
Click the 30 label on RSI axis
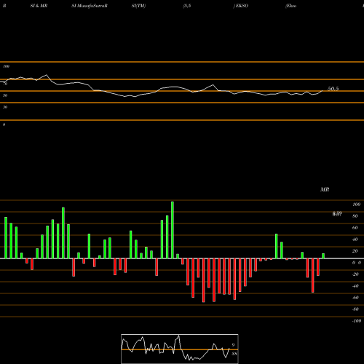pos(5,107)
